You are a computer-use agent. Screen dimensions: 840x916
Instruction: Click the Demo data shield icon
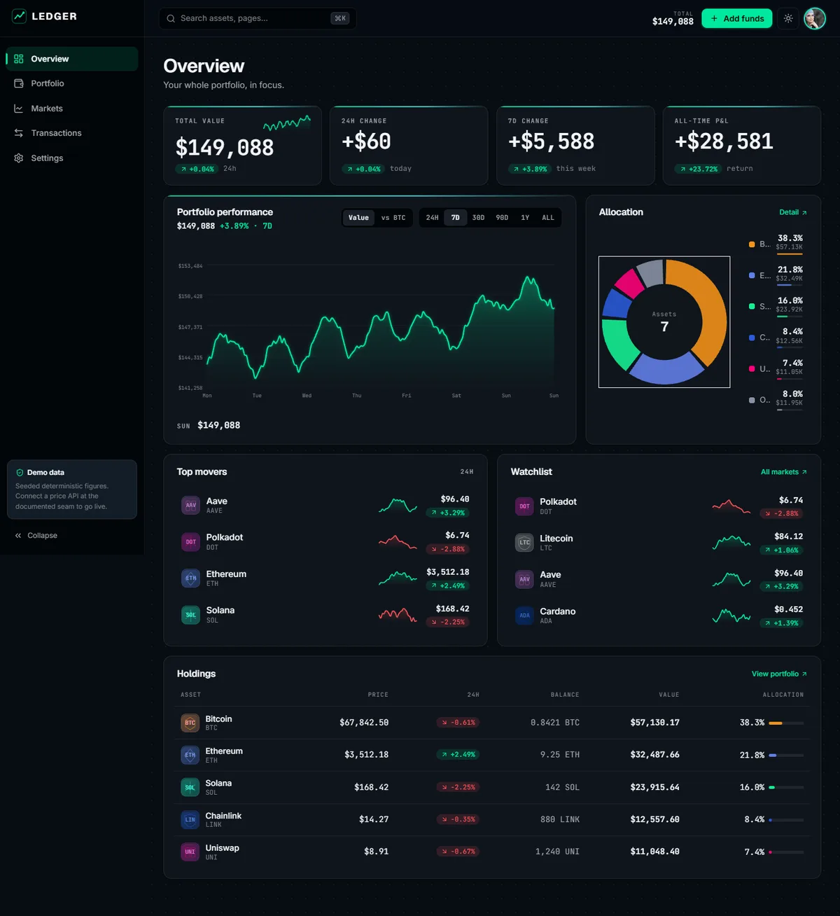coord(20,473)
